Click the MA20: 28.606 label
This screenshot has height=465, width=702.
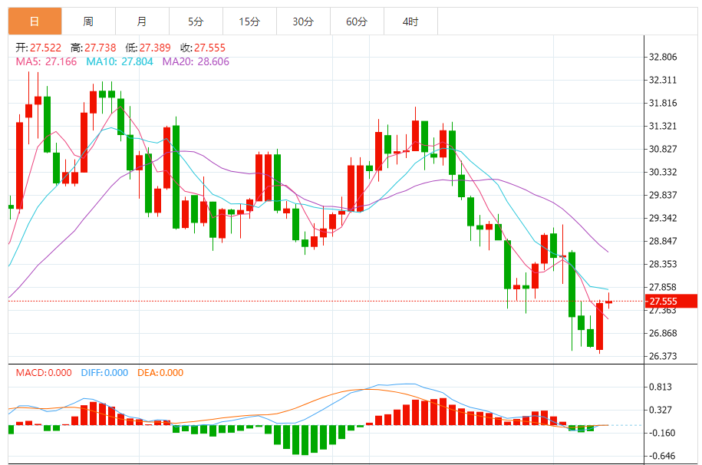coord(196,61)
